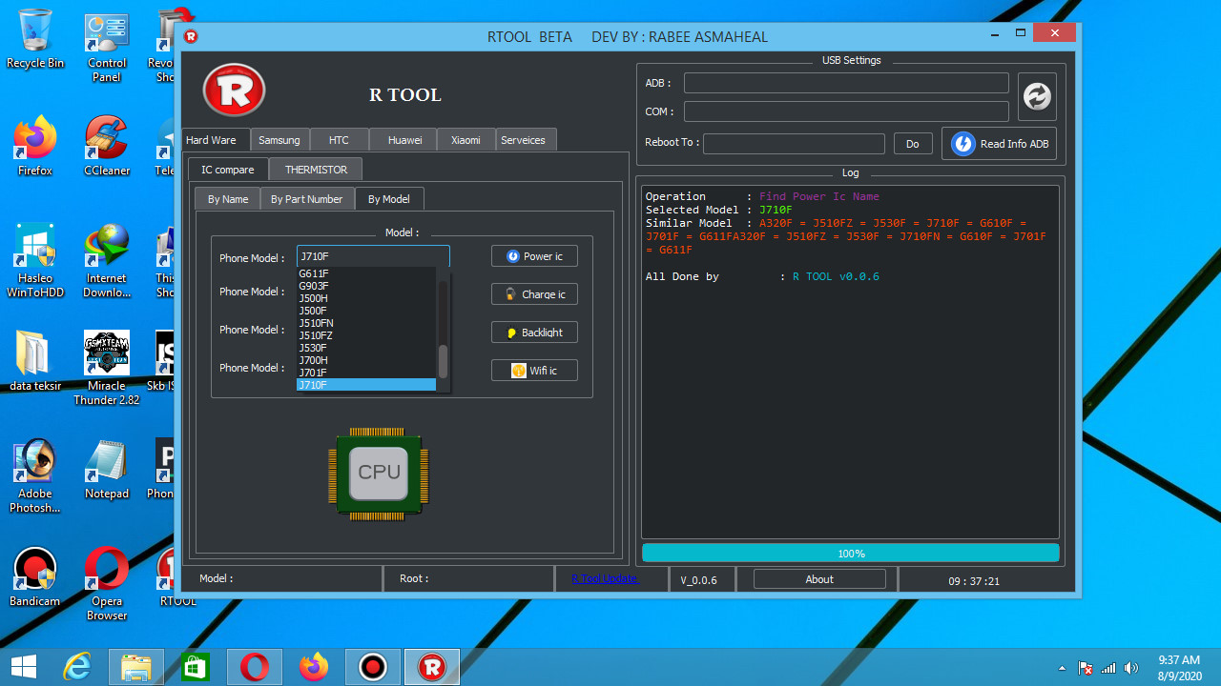The height and width of the screenshot is (686, 1221).
Task: Open Internet Download Manager desktop icon
Action: (x=107, y=261)
